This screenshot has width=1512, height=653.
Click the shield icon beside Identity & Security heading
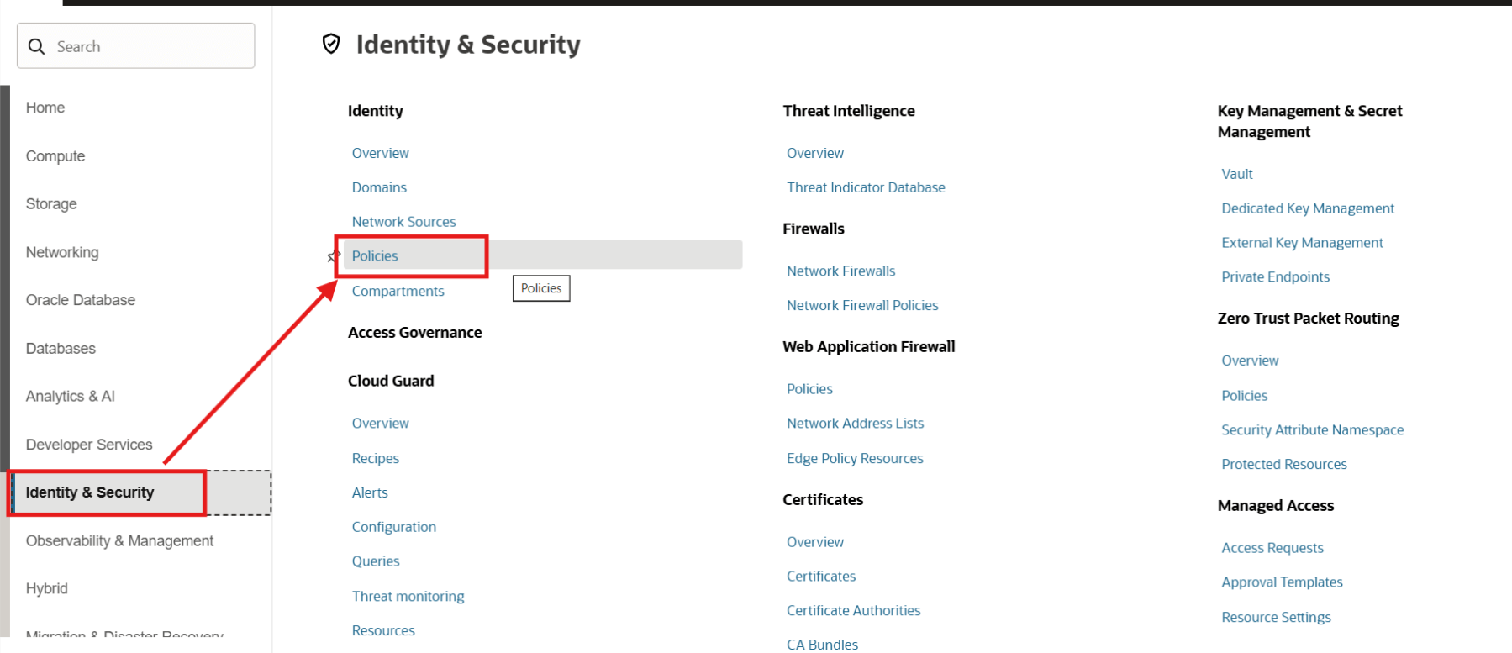tap(331, 44)
